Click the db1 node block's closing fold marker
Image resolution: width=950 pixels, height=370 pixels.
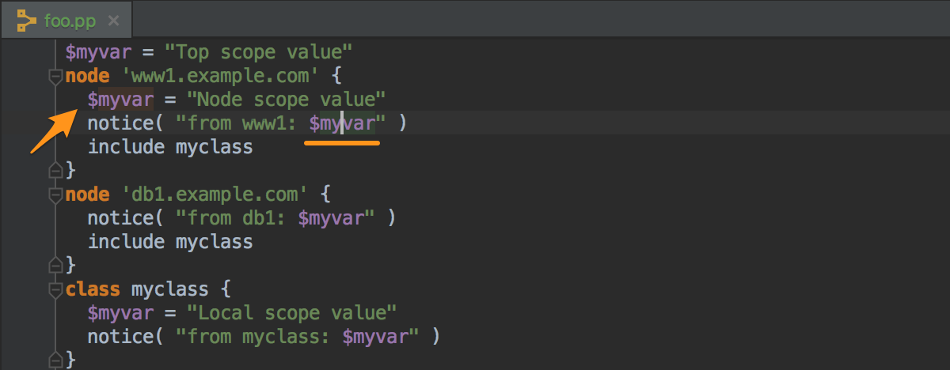tap(55, 263)
